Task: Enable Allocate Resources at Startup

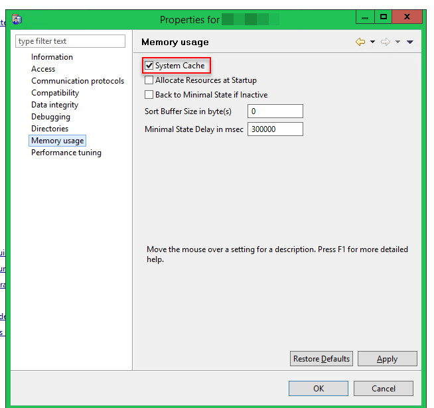Action: [x=149, y=80]
